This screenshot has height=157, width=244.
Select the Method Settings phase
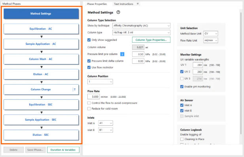point(41,14)
